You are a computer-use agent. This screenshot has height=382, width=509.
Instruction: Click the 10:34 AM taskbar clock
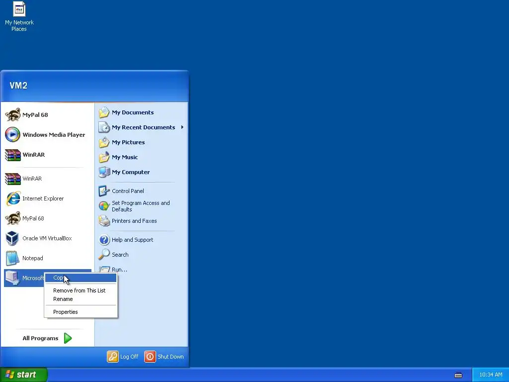(x=491, y=375)
